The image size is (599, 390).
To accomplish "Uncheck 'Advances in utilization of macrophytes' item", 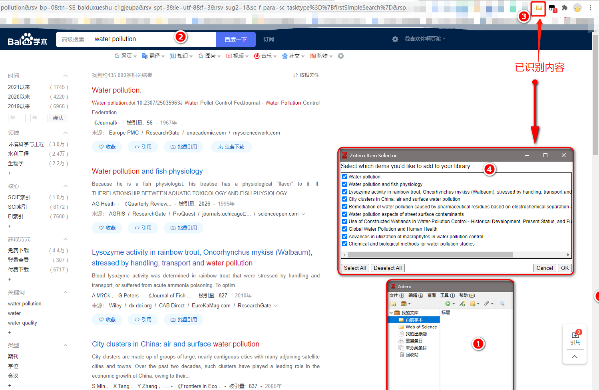I will click(x=344, y=237).
